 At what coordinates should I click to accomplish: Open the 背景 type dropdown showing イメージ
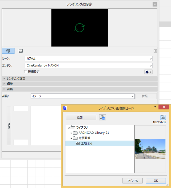pyautogui.click(x=82, y=96)
